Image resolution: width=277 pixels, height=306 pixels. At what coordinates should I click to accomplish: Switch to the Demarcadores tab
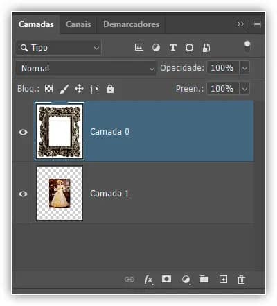132,24
